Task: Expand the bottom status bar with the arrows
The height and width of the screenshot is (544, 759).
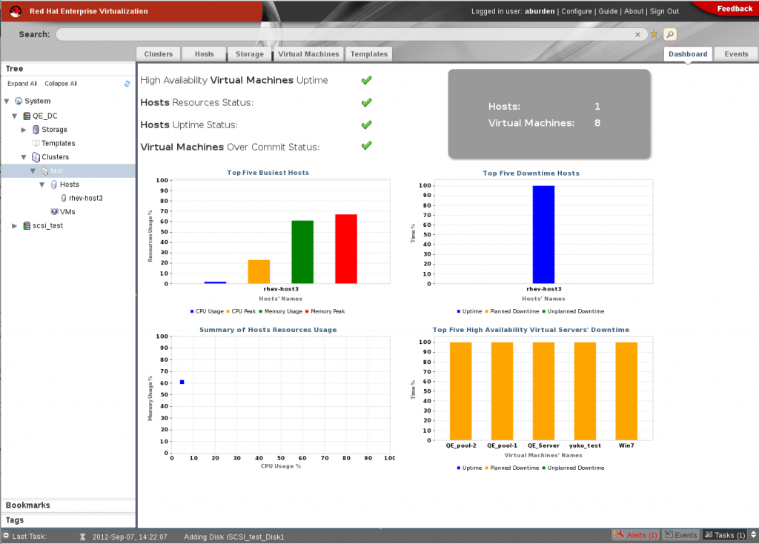Action: pos(753,535)
